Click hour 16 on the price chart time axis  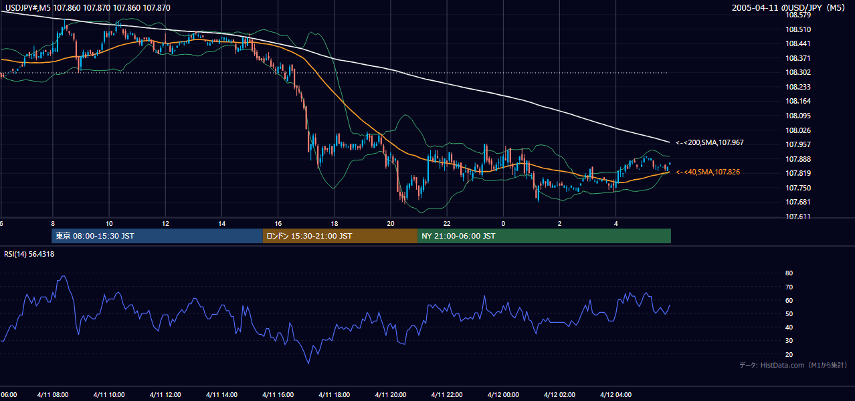coord(278,223)
